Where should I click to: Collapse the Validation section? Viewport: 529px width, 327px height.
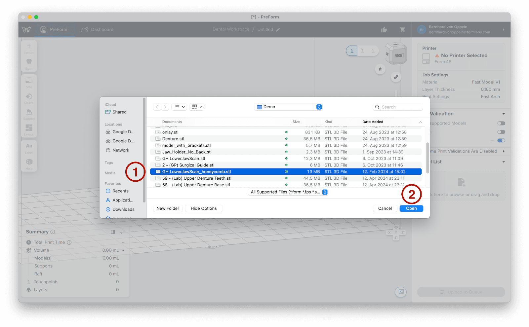(503, 113)
